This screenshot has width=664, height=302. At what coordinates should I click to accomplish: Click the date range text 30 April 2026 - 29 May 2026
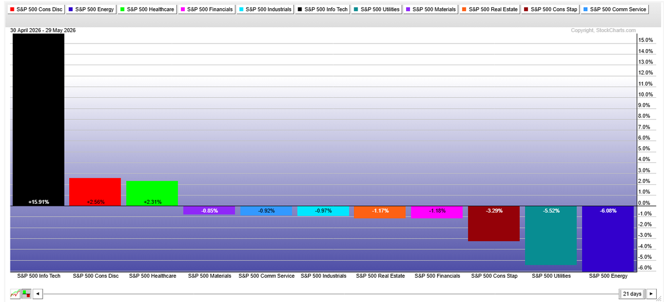[x=43, y=30]
